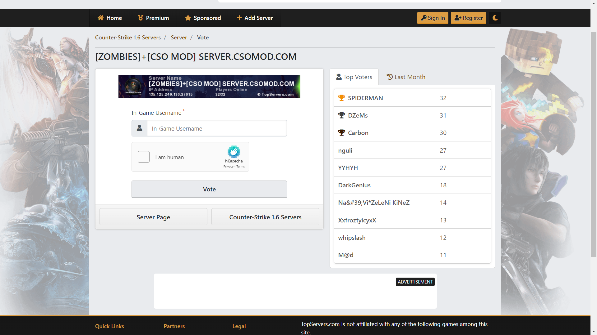Click the Premium medal icon
This screenshot has height=335, width=597.
141,18
